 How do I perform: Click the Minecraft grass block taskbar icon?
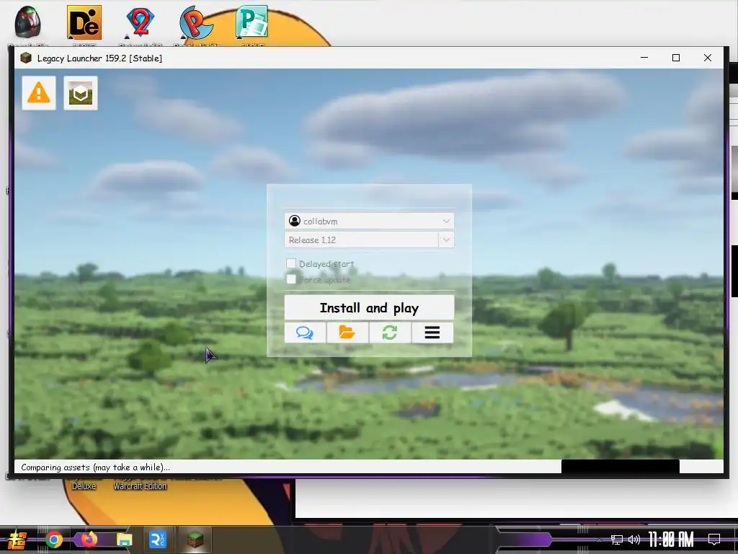coord(195,540)
